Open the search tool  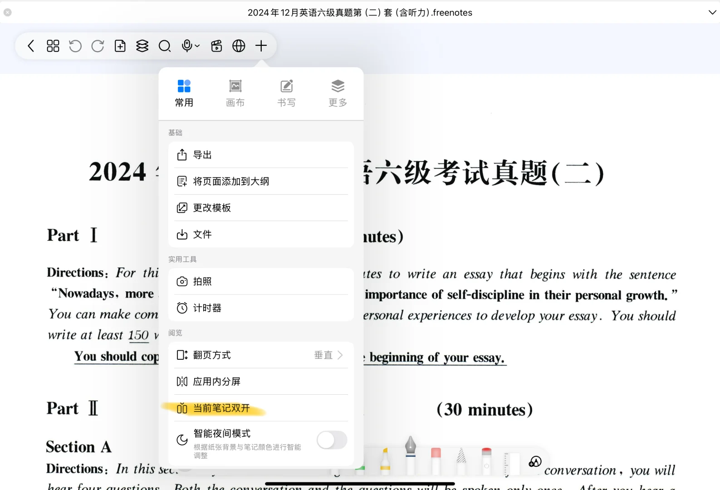pyautogui.click(x=165, y=46)
